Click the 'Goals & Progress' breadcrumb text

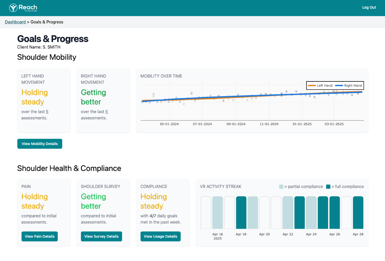47,22
